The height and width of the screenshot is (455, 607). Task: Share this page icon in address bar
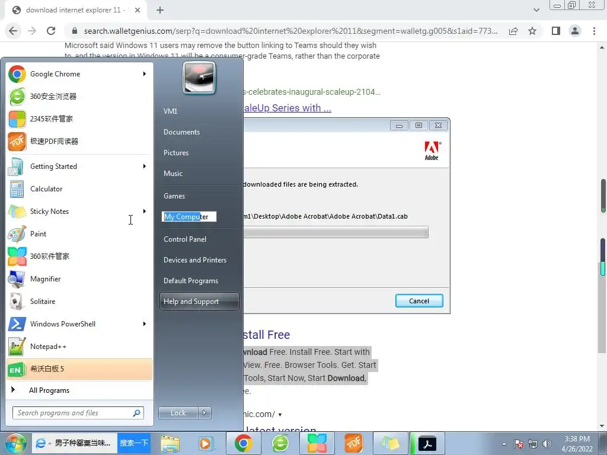(x=513, y=31)
